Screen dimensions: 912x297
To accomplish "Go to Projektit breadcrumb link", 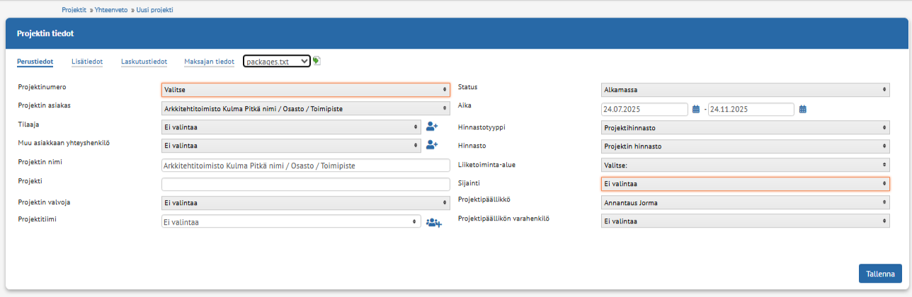I will (x=75, y=10).
